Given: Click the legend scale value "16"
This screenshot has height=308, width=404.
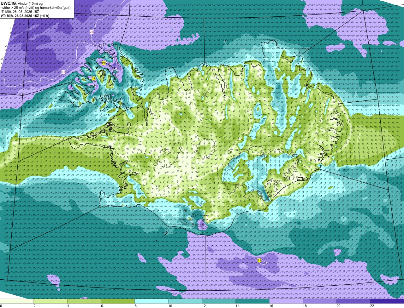Looking at the screenshot, I should coord(271,306).
